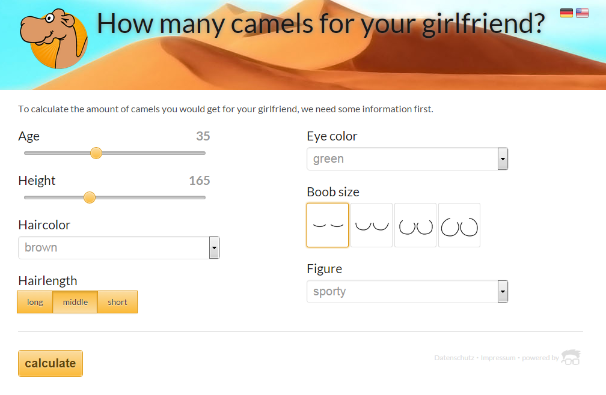Choose the smallest size icon option
Image resolution: width=606 pixels, height=395 pixels.
328,225
